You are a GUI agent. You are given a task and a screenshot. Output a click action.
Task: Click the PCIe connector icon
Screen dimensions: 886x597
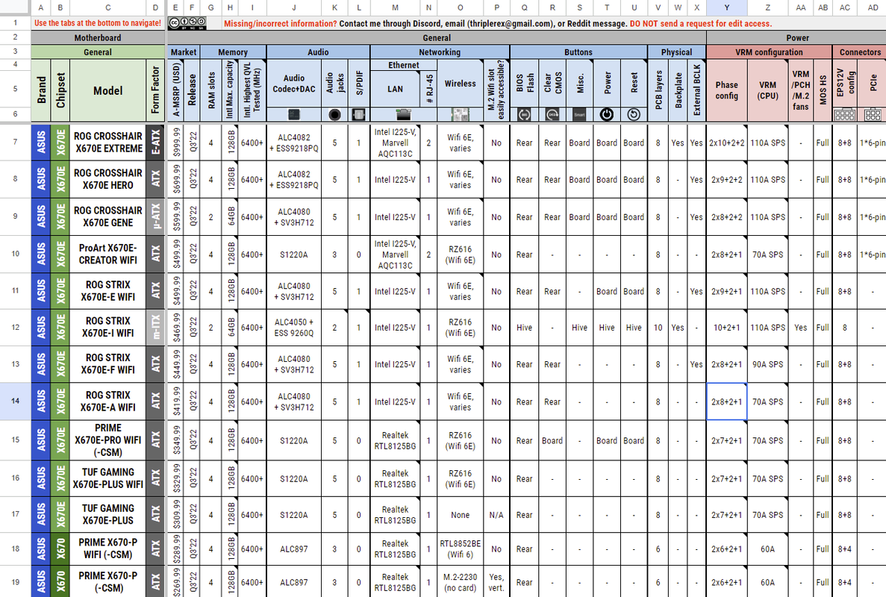(x=873, y=115)
